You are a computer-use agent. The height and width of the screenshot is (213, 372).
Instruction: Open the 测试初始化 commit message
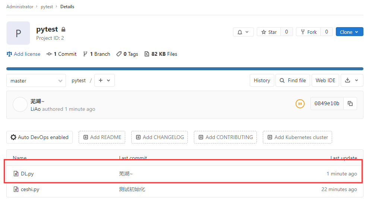pos(132,189)
